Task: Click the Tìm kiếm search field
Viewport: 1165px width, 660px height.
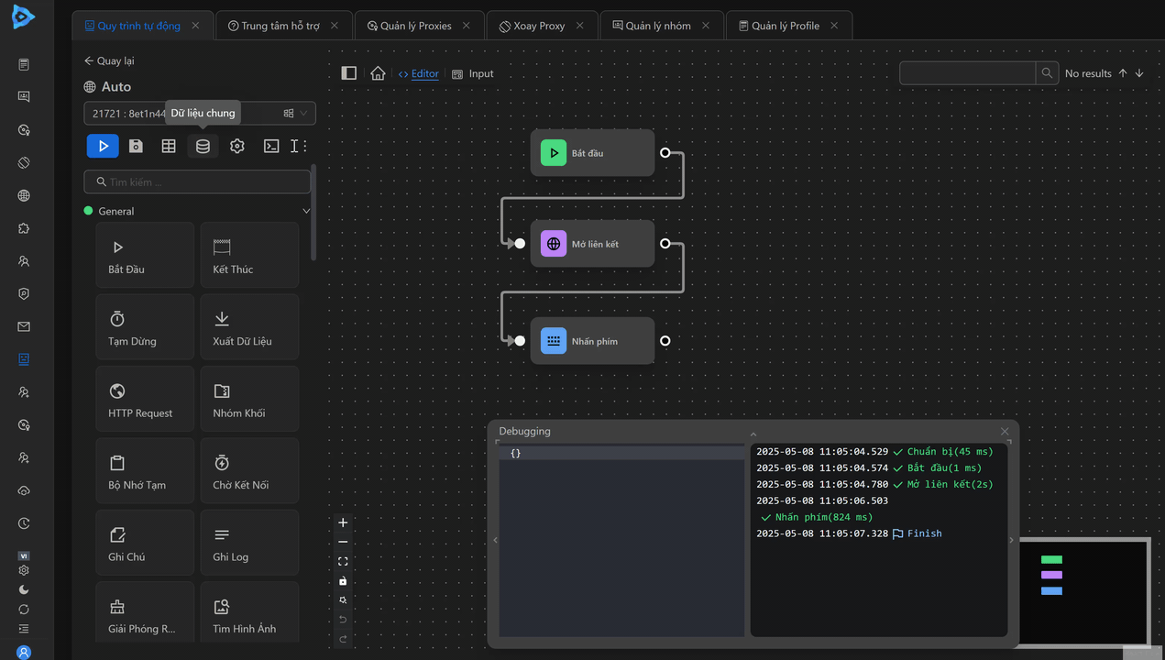Action: coord(198,181)
